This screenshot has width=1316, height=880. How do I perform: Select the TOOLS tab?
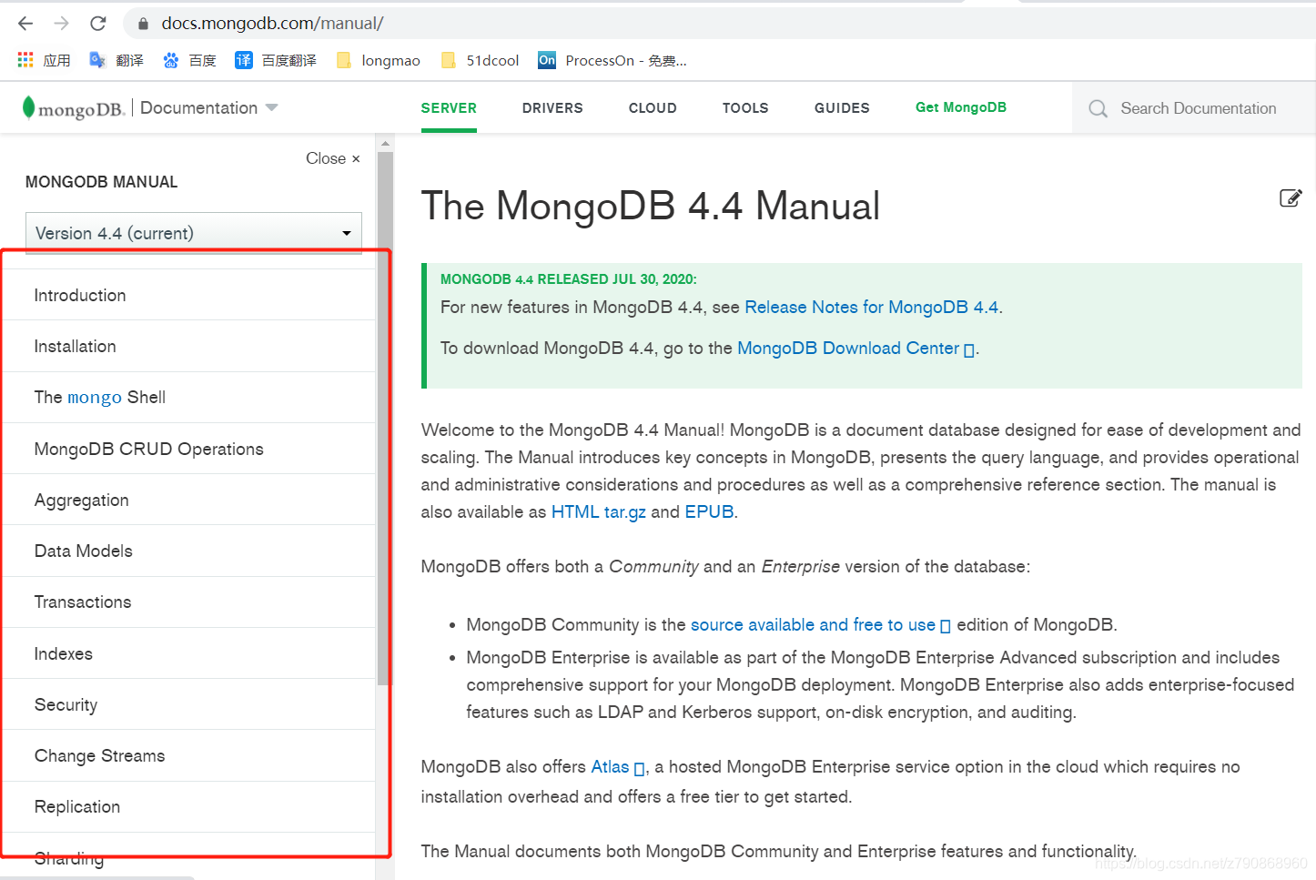coord(745,107)
